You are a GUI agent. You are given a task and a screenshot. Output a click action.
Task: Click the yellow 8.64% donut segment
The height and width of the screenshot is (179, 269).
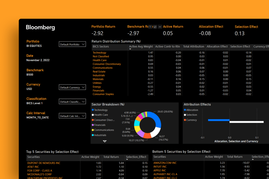pos(137,129)
